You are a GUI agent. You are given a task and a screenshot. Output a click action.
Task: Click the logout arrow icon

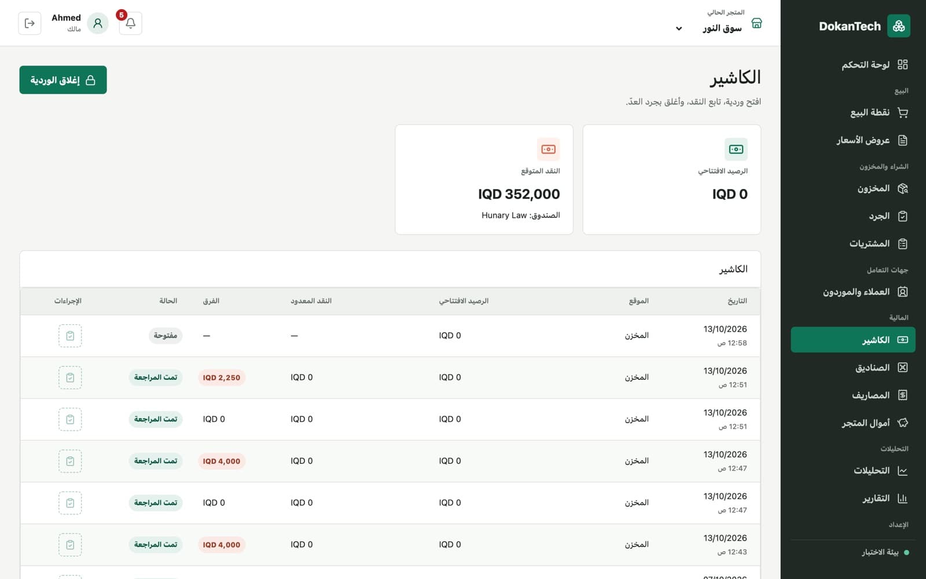point(30,23)
